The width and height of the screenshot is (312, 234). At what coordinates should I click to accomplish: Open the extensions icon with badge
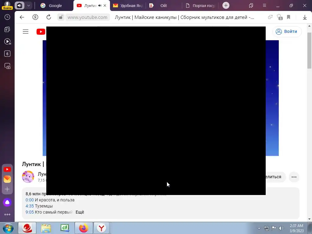point(280,17)
